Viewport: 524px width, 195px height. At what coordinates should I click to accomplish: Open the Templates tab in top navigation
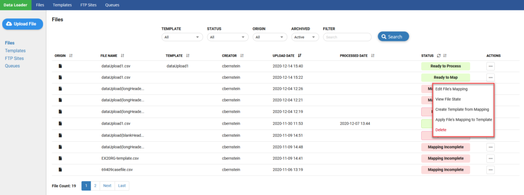coord(62,5)
